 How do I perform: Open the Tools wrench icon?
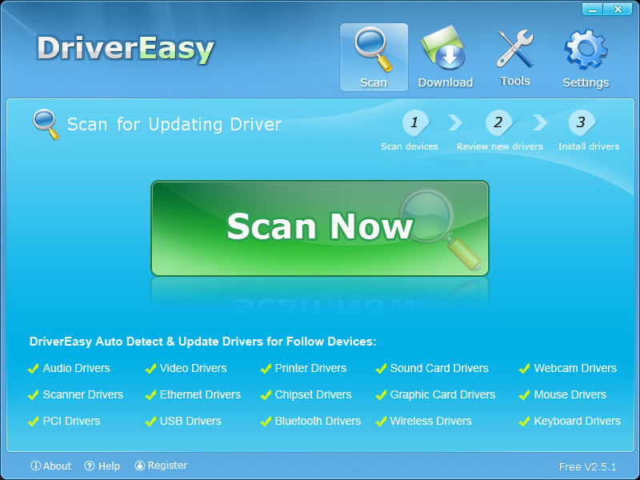click(x=514, y=49)
